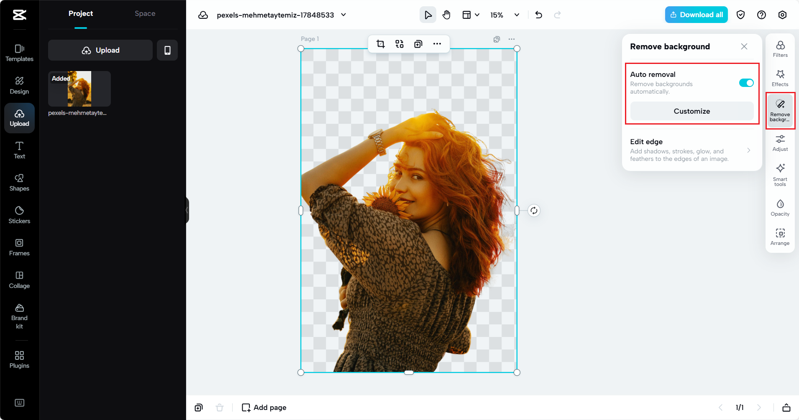The width and height of the screenshot is (799, 420).
Task: Open the Adjust panel in right sidebar
Action: pyautogui.click(x=780, y=143)
